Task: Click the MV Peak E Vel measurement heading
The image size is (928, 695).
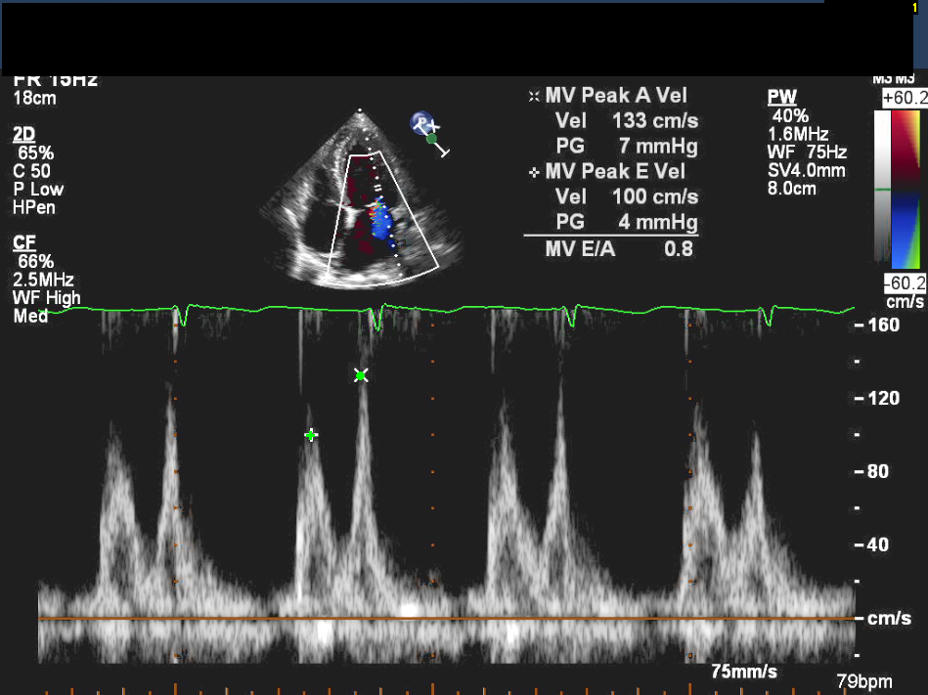Action: (x=616, y=172)
